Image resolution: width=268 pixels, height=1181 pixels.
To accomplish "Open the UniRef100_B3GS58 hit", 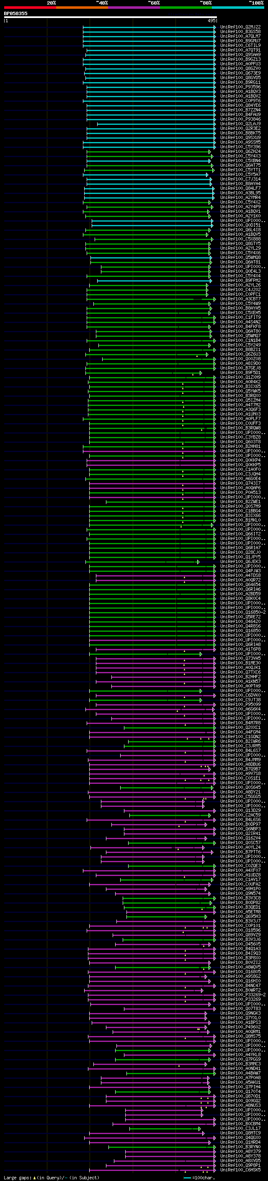I will pyautogui.click(x=240, y=32).
